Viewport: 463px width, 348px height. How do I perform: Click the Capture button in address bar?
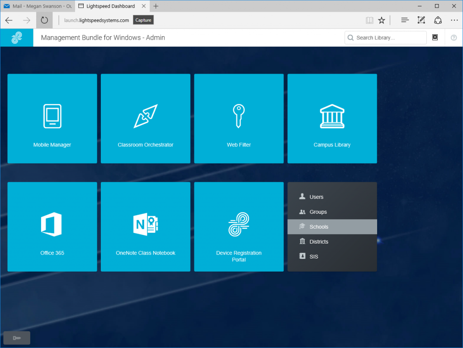[143, 20]
